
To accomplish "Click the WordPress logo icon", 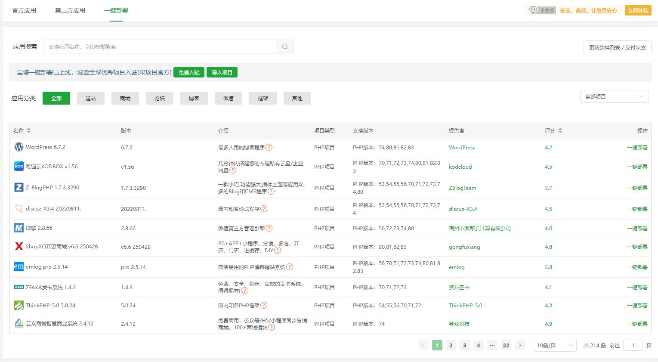I will tap(19, 147).
